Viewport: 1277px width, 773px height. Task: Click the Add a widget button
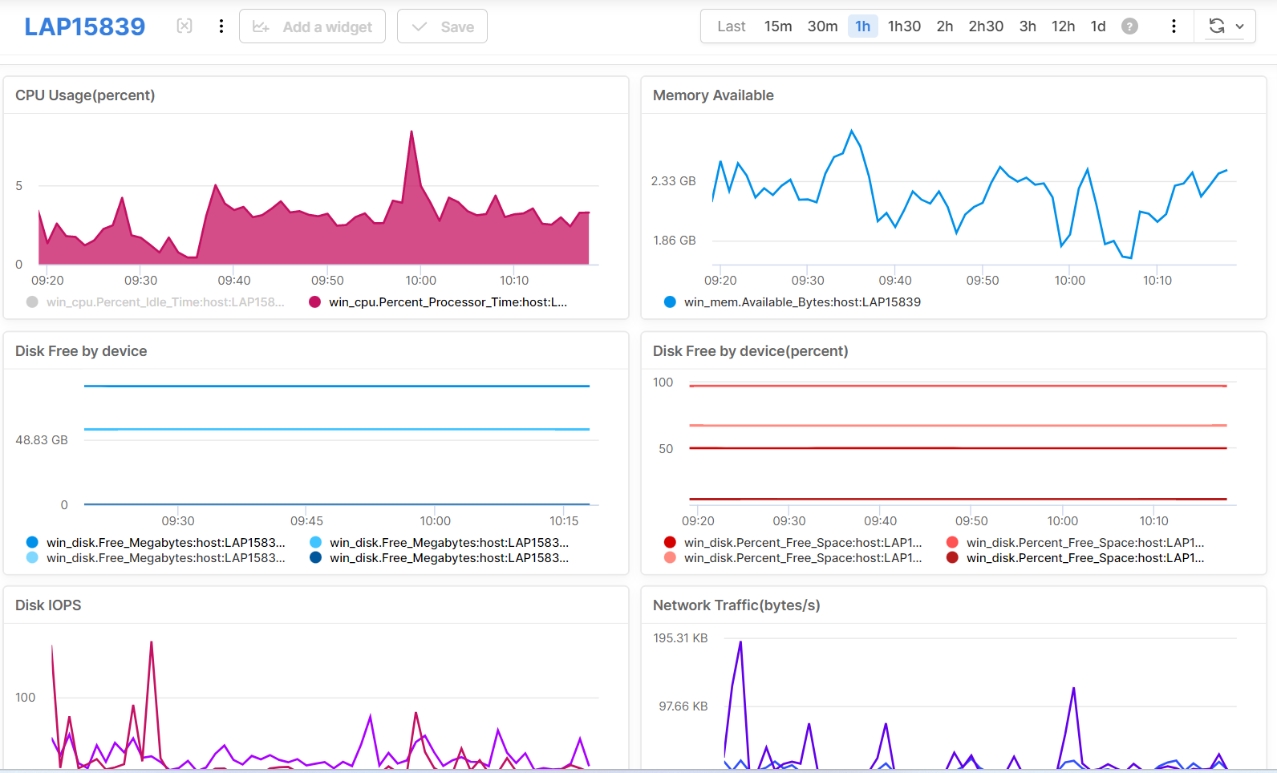(x=312, y=26)
